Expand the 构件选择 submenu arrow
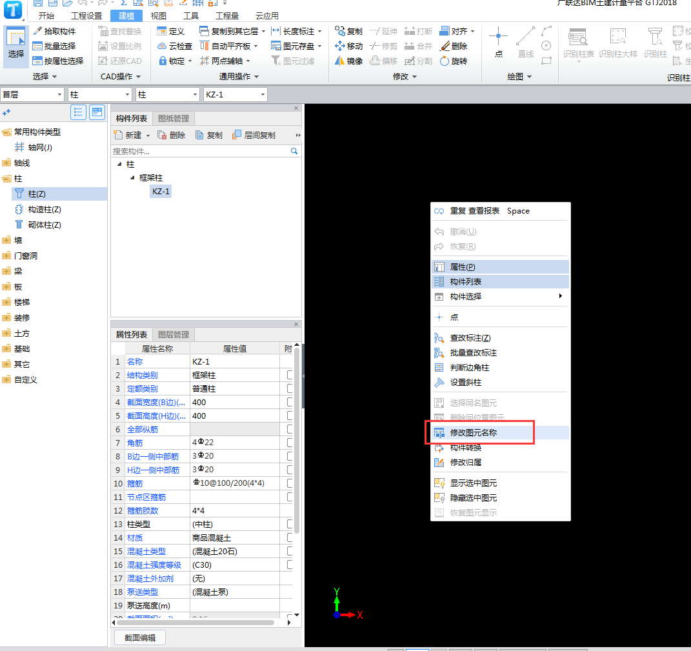 (x=560, y=296)
